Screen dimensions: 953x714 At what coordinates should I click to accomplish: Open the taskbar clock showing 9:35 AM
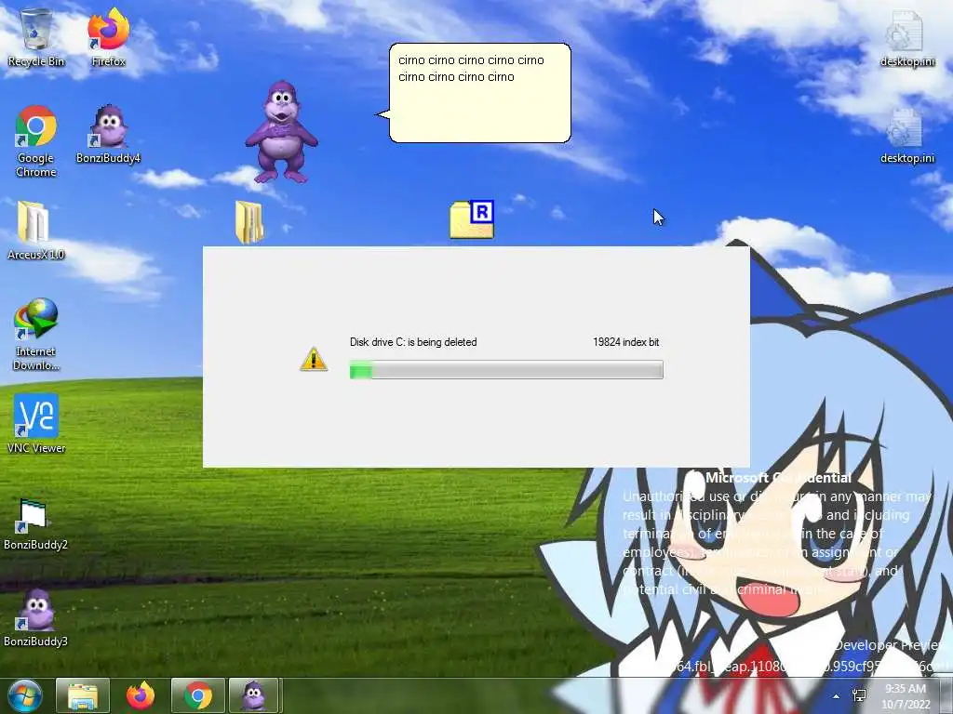pos(906,696)
